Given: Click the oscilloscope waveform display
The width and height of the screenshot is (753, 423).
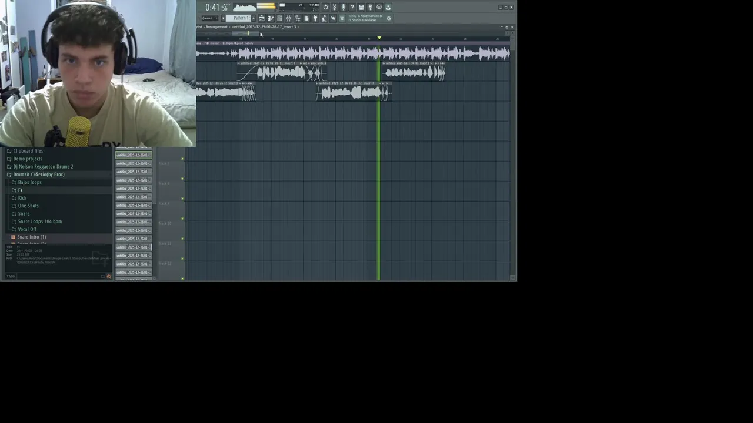Looking at the screenshot, I should pos(245,7).
